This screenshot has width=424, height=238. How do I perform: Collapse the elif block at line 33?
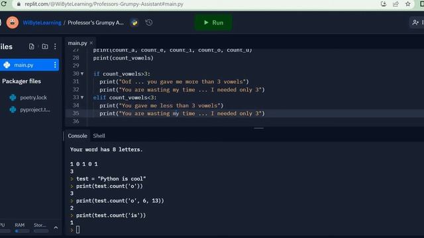(x=82, y=97)
